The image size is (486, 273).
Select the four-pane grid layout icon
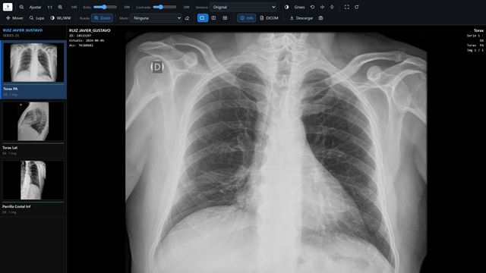coord(225,18)
